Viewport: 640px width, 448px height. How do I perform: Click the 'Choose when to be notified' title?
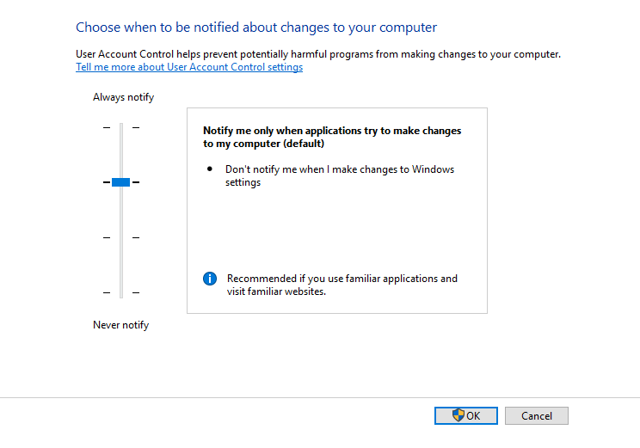tap(256, 28)
